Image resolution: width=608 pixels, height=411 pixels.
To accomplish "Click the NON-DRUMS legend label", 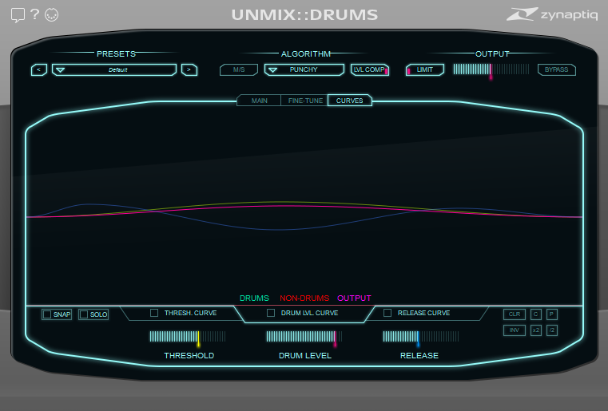I will click(x=304, y=298).
